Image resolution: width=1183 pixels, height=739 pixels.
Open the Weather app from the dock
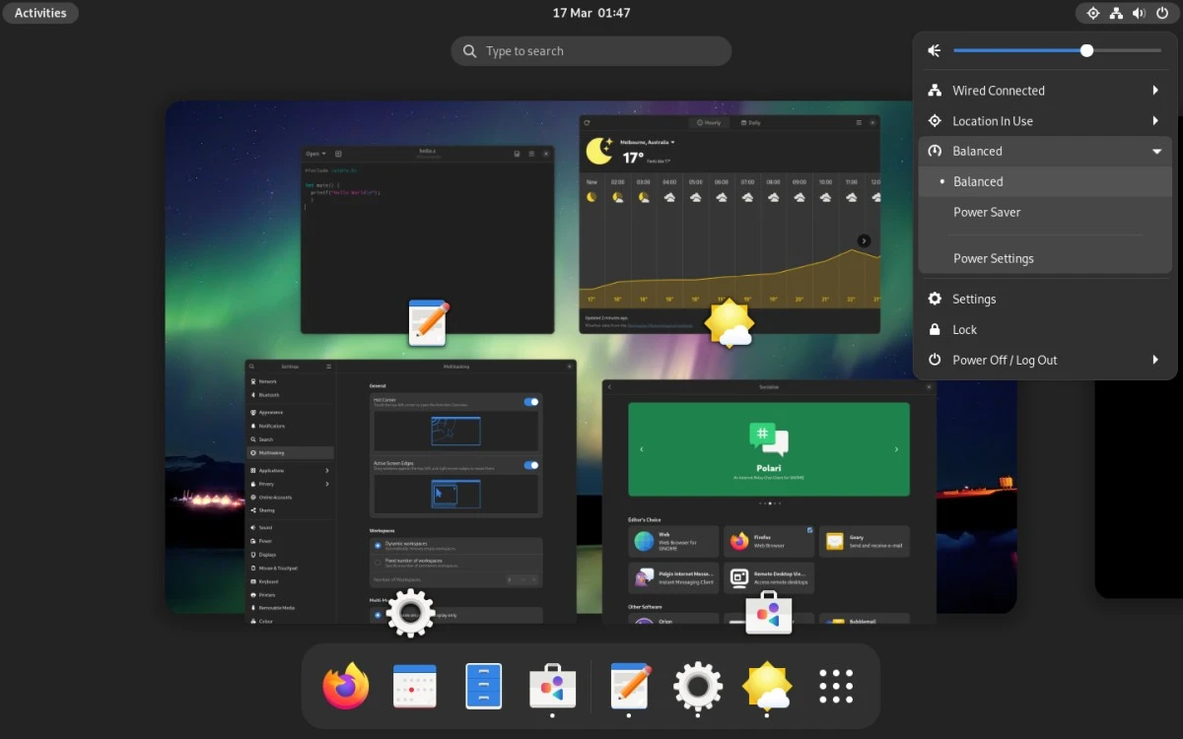coord(766,686)
